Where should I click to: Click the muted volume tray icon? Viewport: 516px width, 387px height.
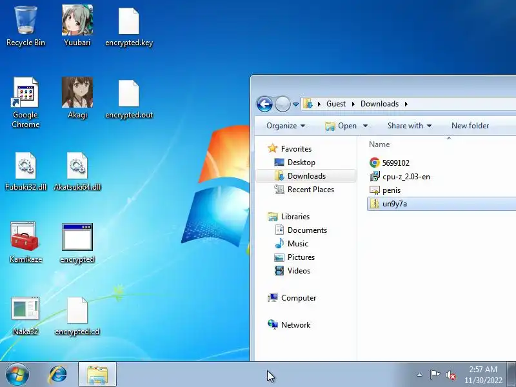pyautogui.click(x=450, y=375)
